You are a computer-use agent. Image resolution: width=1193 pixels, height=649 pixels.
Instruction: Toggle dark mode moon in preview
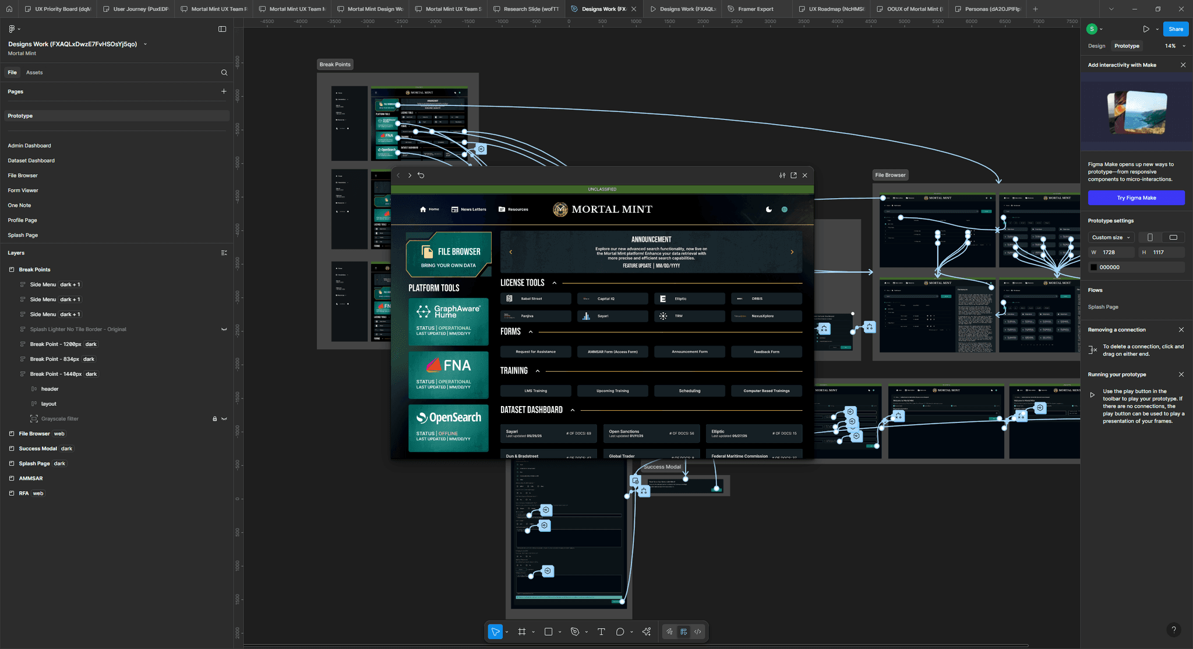click(x=769, y=209)
